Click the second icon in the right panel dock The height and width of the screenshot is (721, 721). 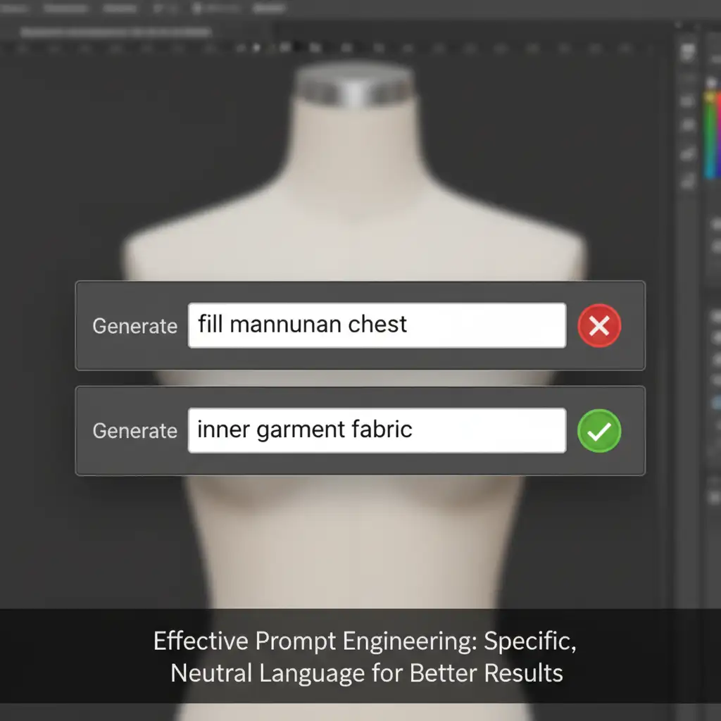pyautogui.click(x=687, y=101)
